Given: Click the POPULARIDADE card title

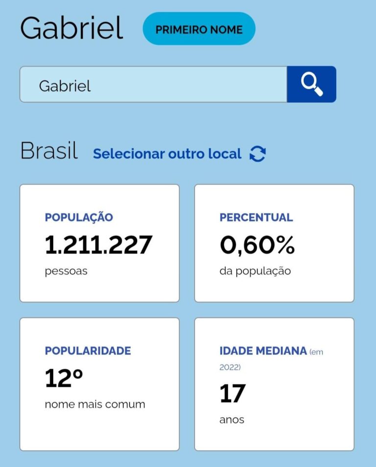Looking at the screenshot, I should (88, 350).
